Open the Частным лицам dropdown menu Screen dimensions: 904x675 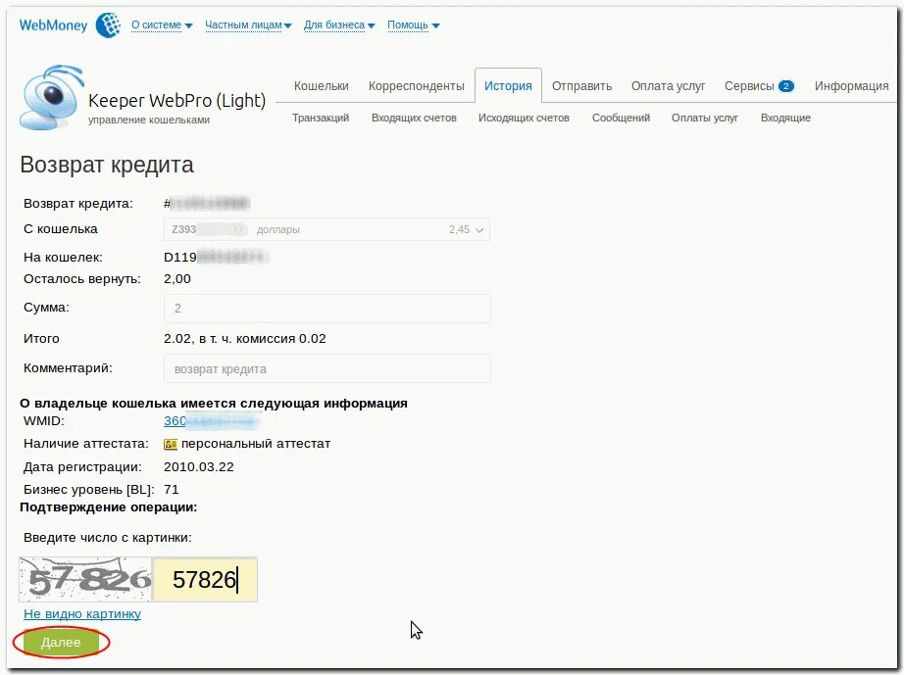pos(248,25)
